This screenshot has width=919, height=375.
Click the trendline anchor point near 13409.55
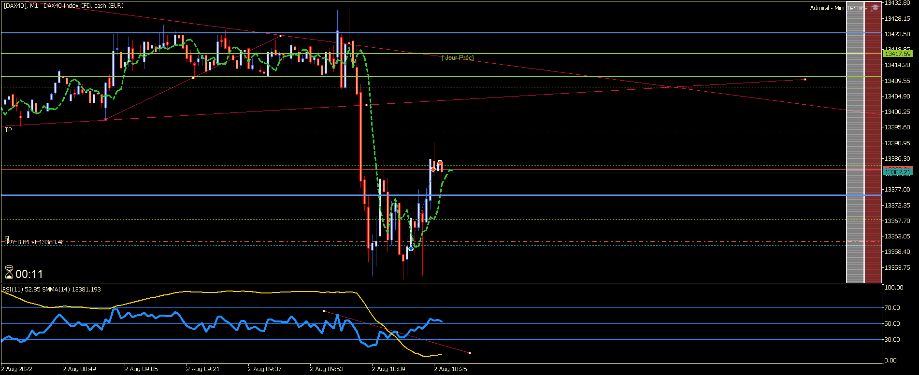[x=805, y=79]
